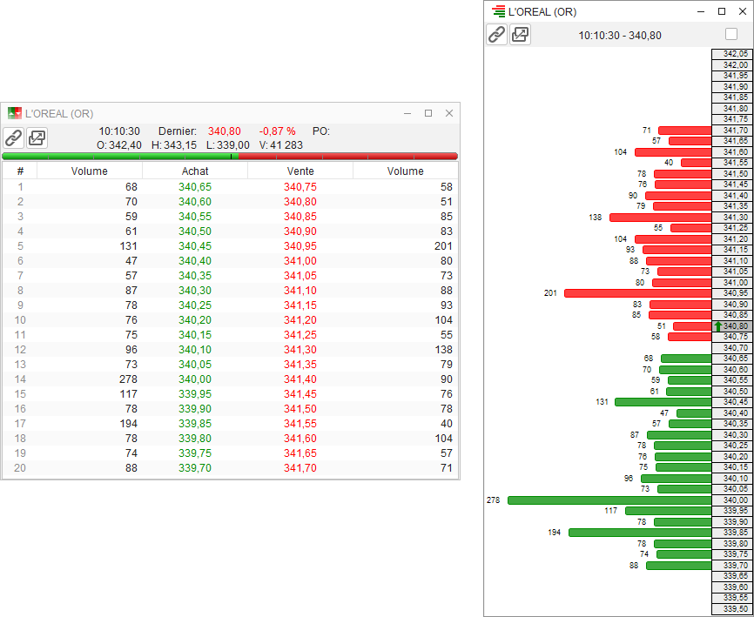This screenshot has width=754, height=617.
Task: Click the high price H: 343,15
Action: [x=174, y=145]
